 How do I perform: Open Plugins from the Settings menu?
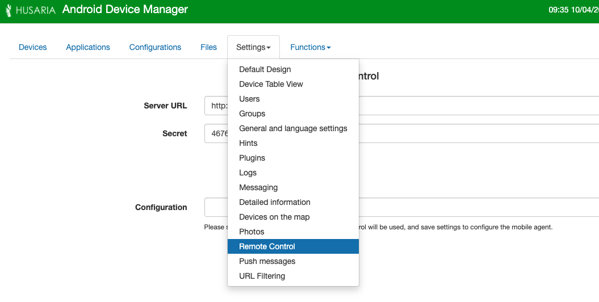click(x=293, y=158)
